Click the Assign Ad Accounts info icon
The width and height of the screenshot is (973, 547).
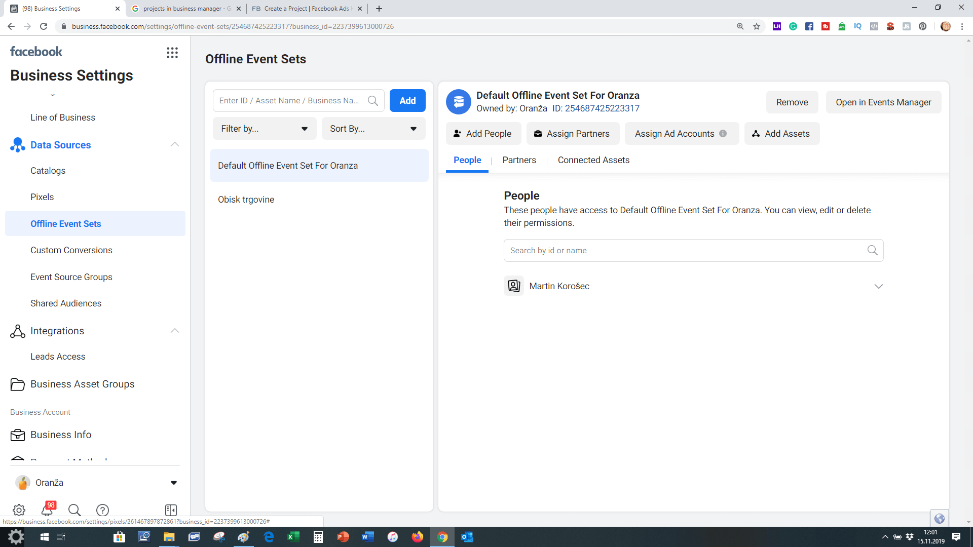[x=723, y=134]
